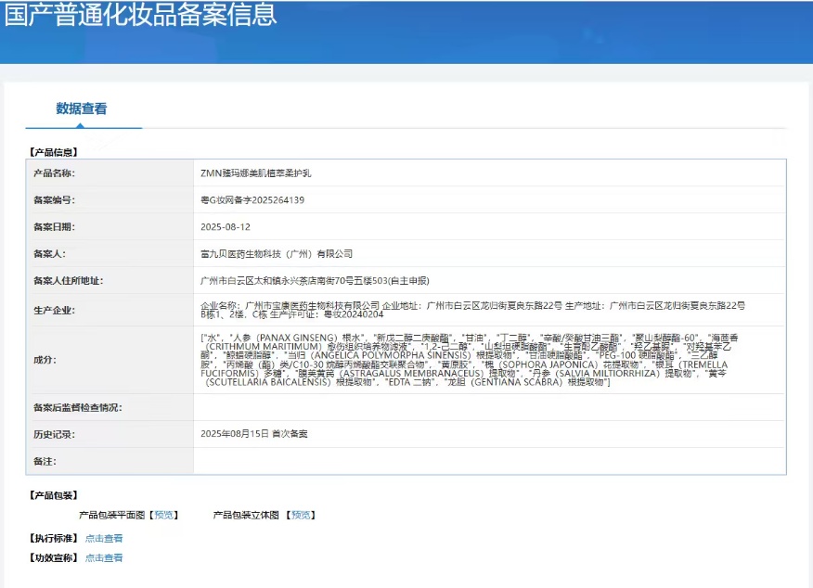Click filing number 粤G妆网备字2025264139
The width and height of the screenshot is (813, 588).
pos(252,199)
